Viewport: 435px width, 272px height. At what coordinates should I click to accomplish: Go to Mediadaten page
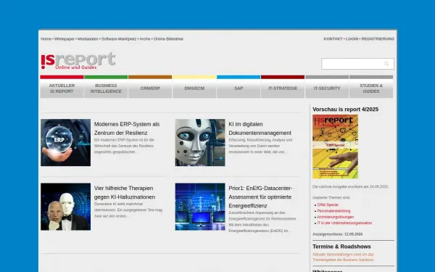point(88,39)
